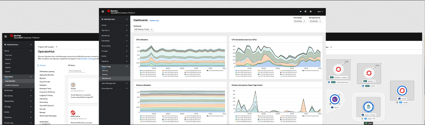425x125 pixels.
Task: Check the Installed install state checkbox
Action: (41, 124)
